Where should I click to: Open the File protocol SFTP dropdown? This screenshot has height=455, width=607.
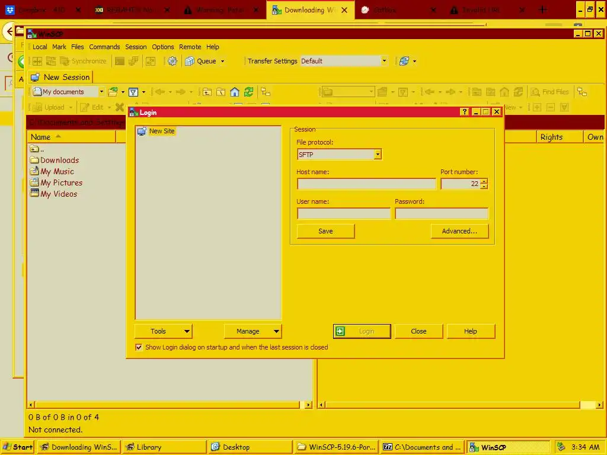(x=378, y=155)
